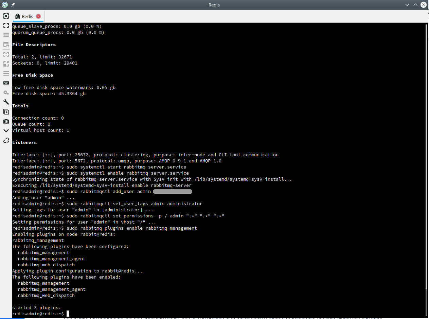Toggle grab keyboard with the keyboard icon
Viewport: 429px width, 319px height.
click(x=6, y=83)
